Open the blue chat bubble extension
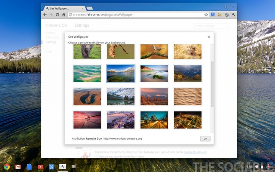The height and width of the screenshot is (172, 275). coord(213,15)
